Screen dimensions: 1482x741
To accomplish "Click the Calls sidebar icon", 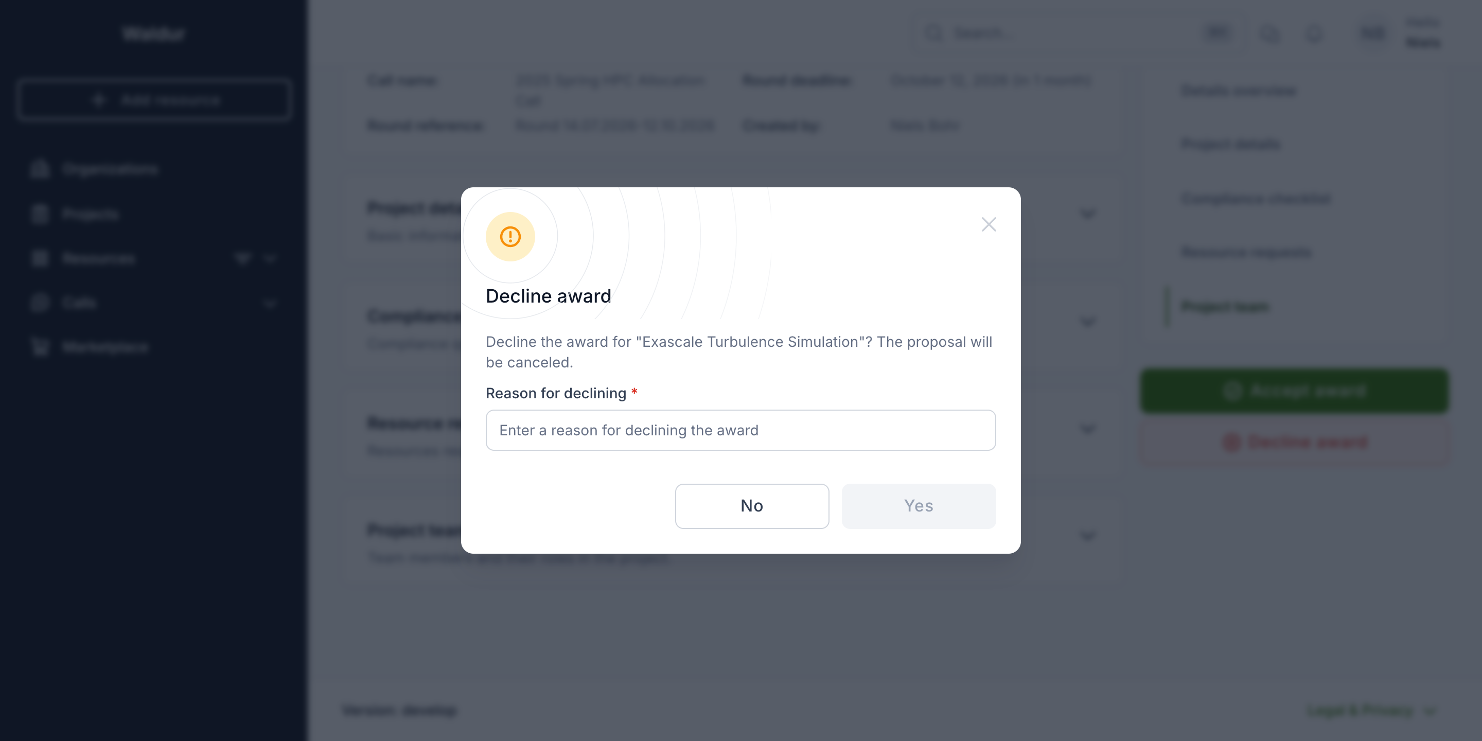I will pyautogui.click(x=40, y=303).
